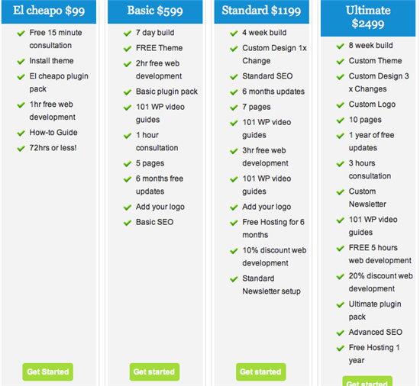The height and width of the screenshot is (386, 420).
Task: Click checkmark beside Free Hosting 1 year
Action: point(340,349)
